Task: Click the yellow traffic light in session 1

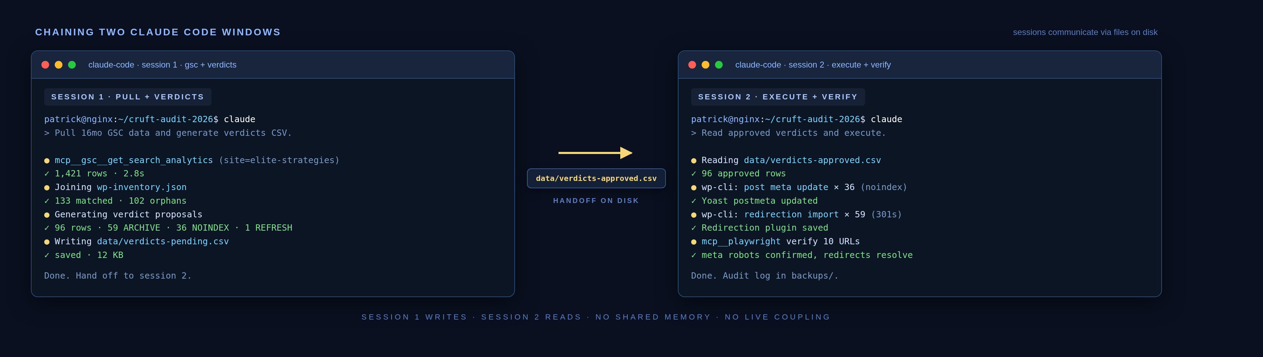Action: (x=59, y=64)
